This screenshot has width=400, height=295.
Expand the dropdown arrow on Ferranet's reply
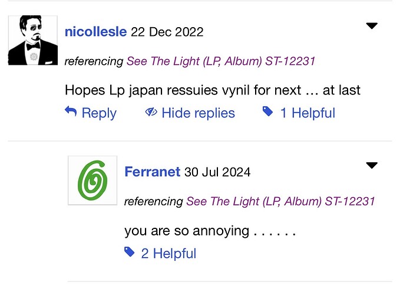(x=372, y=166)
